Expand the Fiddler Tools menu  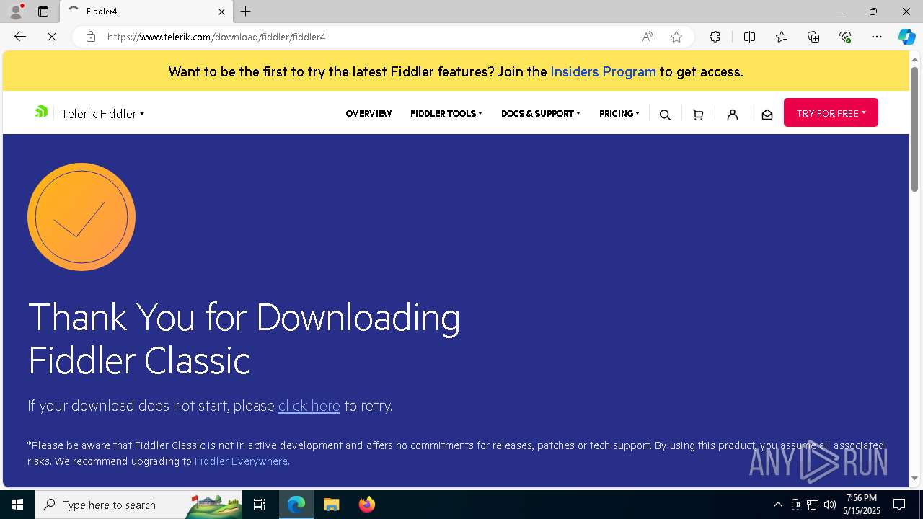[x=446, y=114]
